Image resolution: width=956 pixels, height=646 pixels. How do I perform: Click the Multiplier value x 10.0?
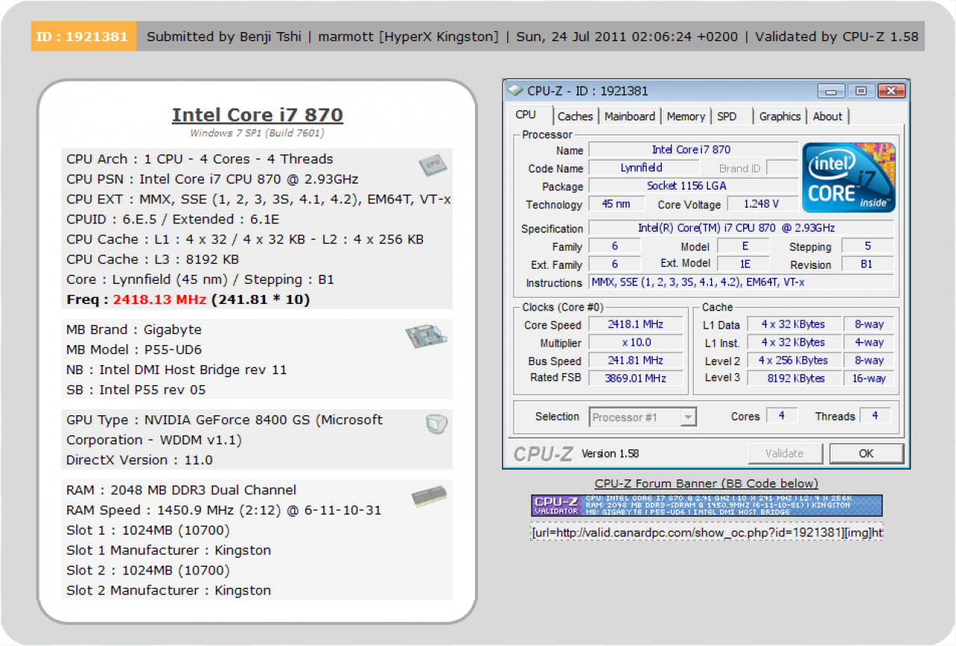(x=635, y=342)
